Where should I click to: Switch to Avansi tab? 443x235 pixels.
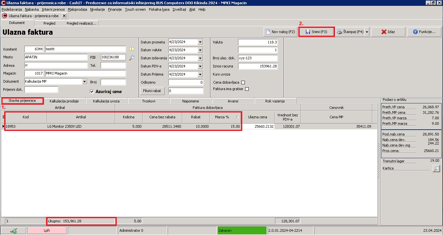coord(233,101)
